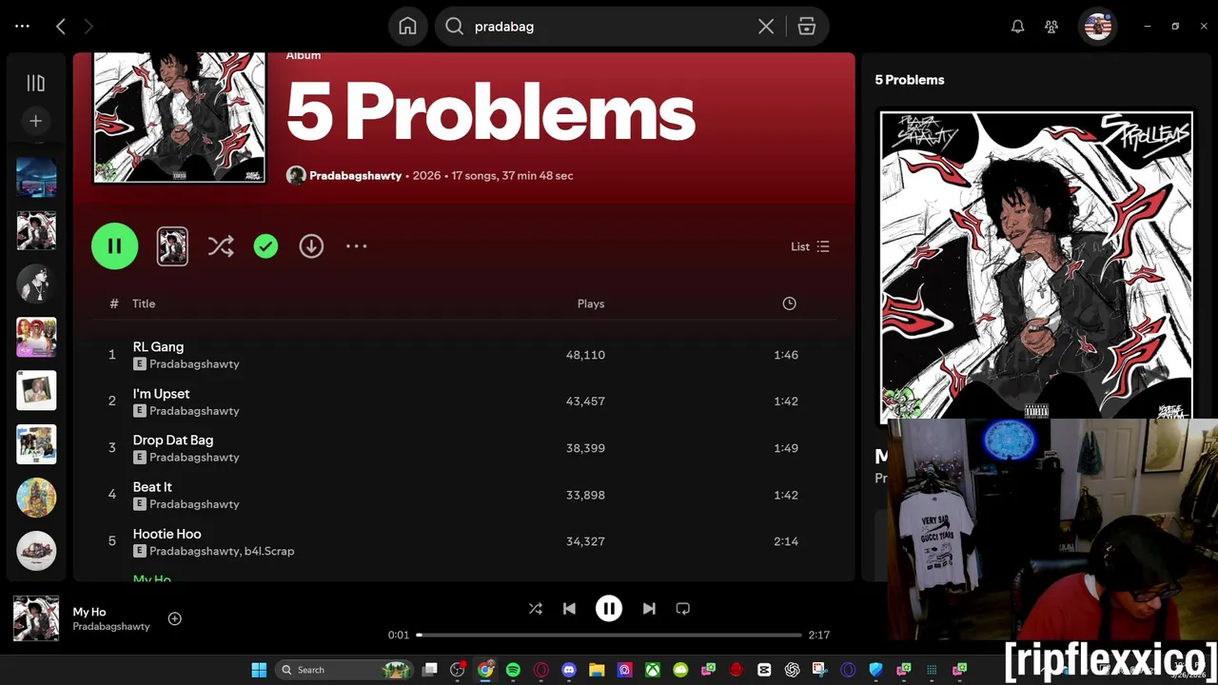Viewport: 1218px width, 685px height.
Task: Skip to the previous track
Action: click(x=569, y=609)
